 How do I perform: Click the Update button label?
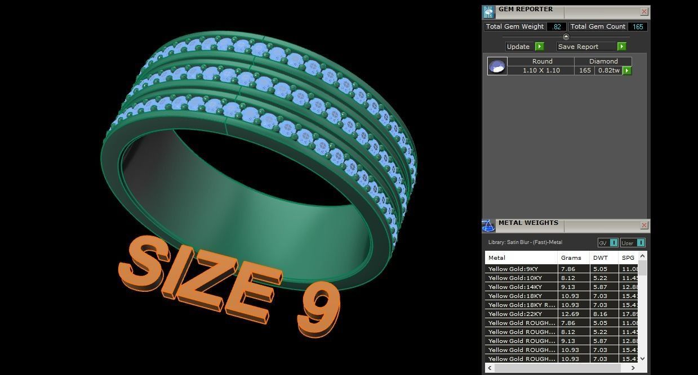[518, 47]
